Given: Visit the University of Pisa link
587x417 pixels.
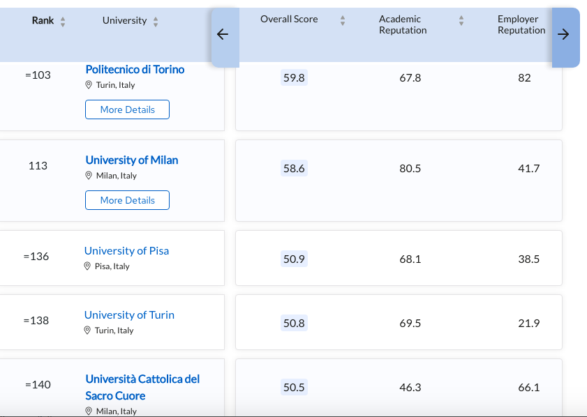Looking at the screenshot, I should point(126,251).
